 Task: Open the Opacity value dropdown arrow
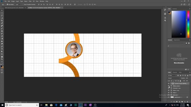coord(190,78)
